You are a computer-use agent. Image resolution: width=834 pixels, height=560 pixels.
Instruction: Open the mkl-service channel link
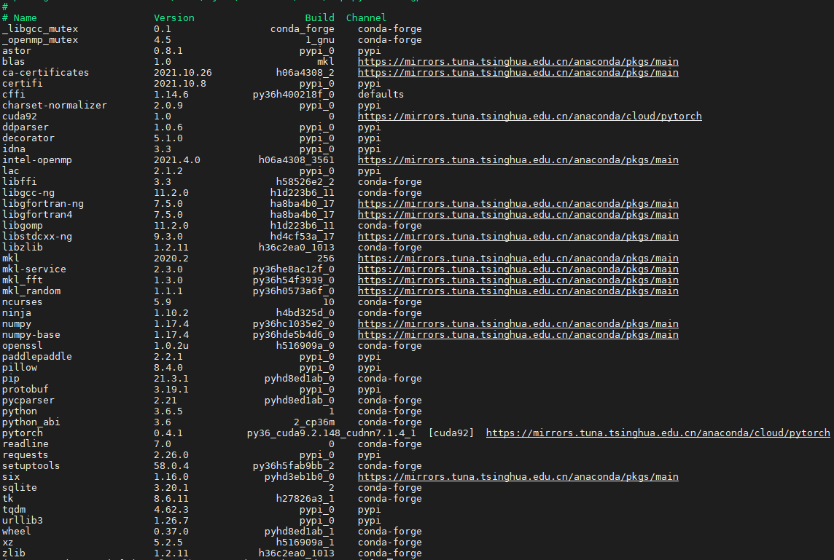coord(518,269)
